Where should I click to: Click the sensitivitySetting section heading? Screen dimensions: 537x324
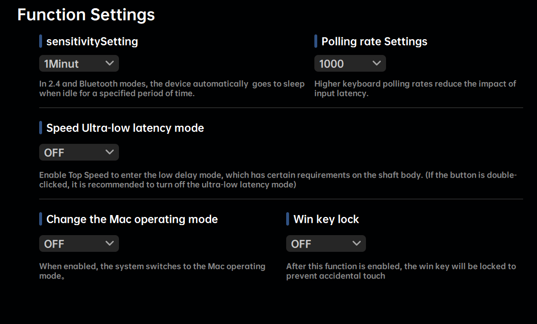92,42
